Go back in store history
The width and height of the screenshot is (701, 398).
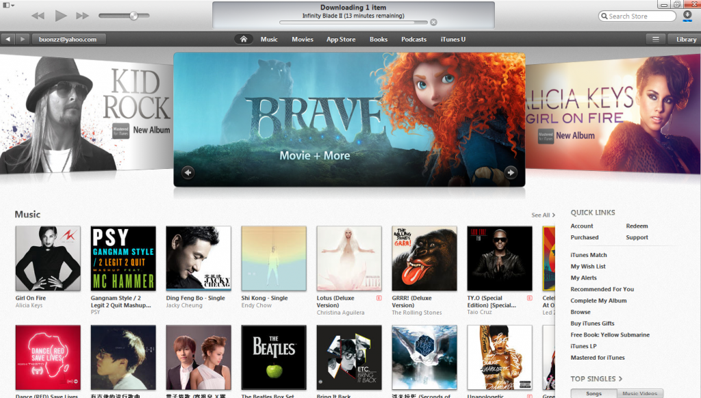[8, 39]
